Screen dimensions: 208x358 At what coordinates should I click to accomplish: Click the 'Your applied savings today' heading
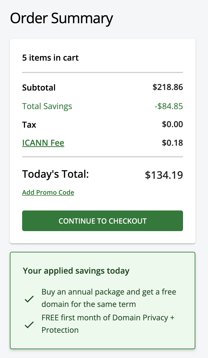point(76,271)
